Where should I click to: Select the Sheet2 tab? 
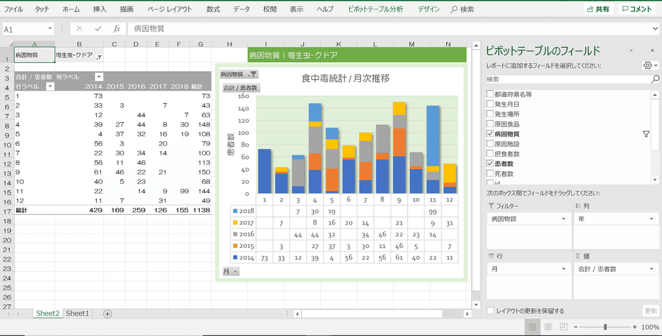[x=47, y=313]
